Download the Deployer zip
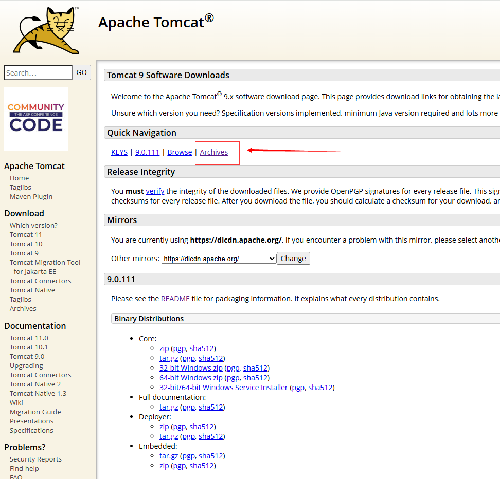The height and width of the screenshot is (479, 500). [164, 427]
